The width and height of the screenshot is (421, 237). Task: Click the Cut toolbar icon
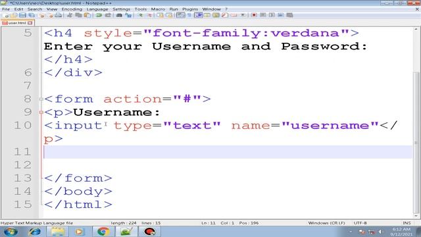tap(70, 15)
